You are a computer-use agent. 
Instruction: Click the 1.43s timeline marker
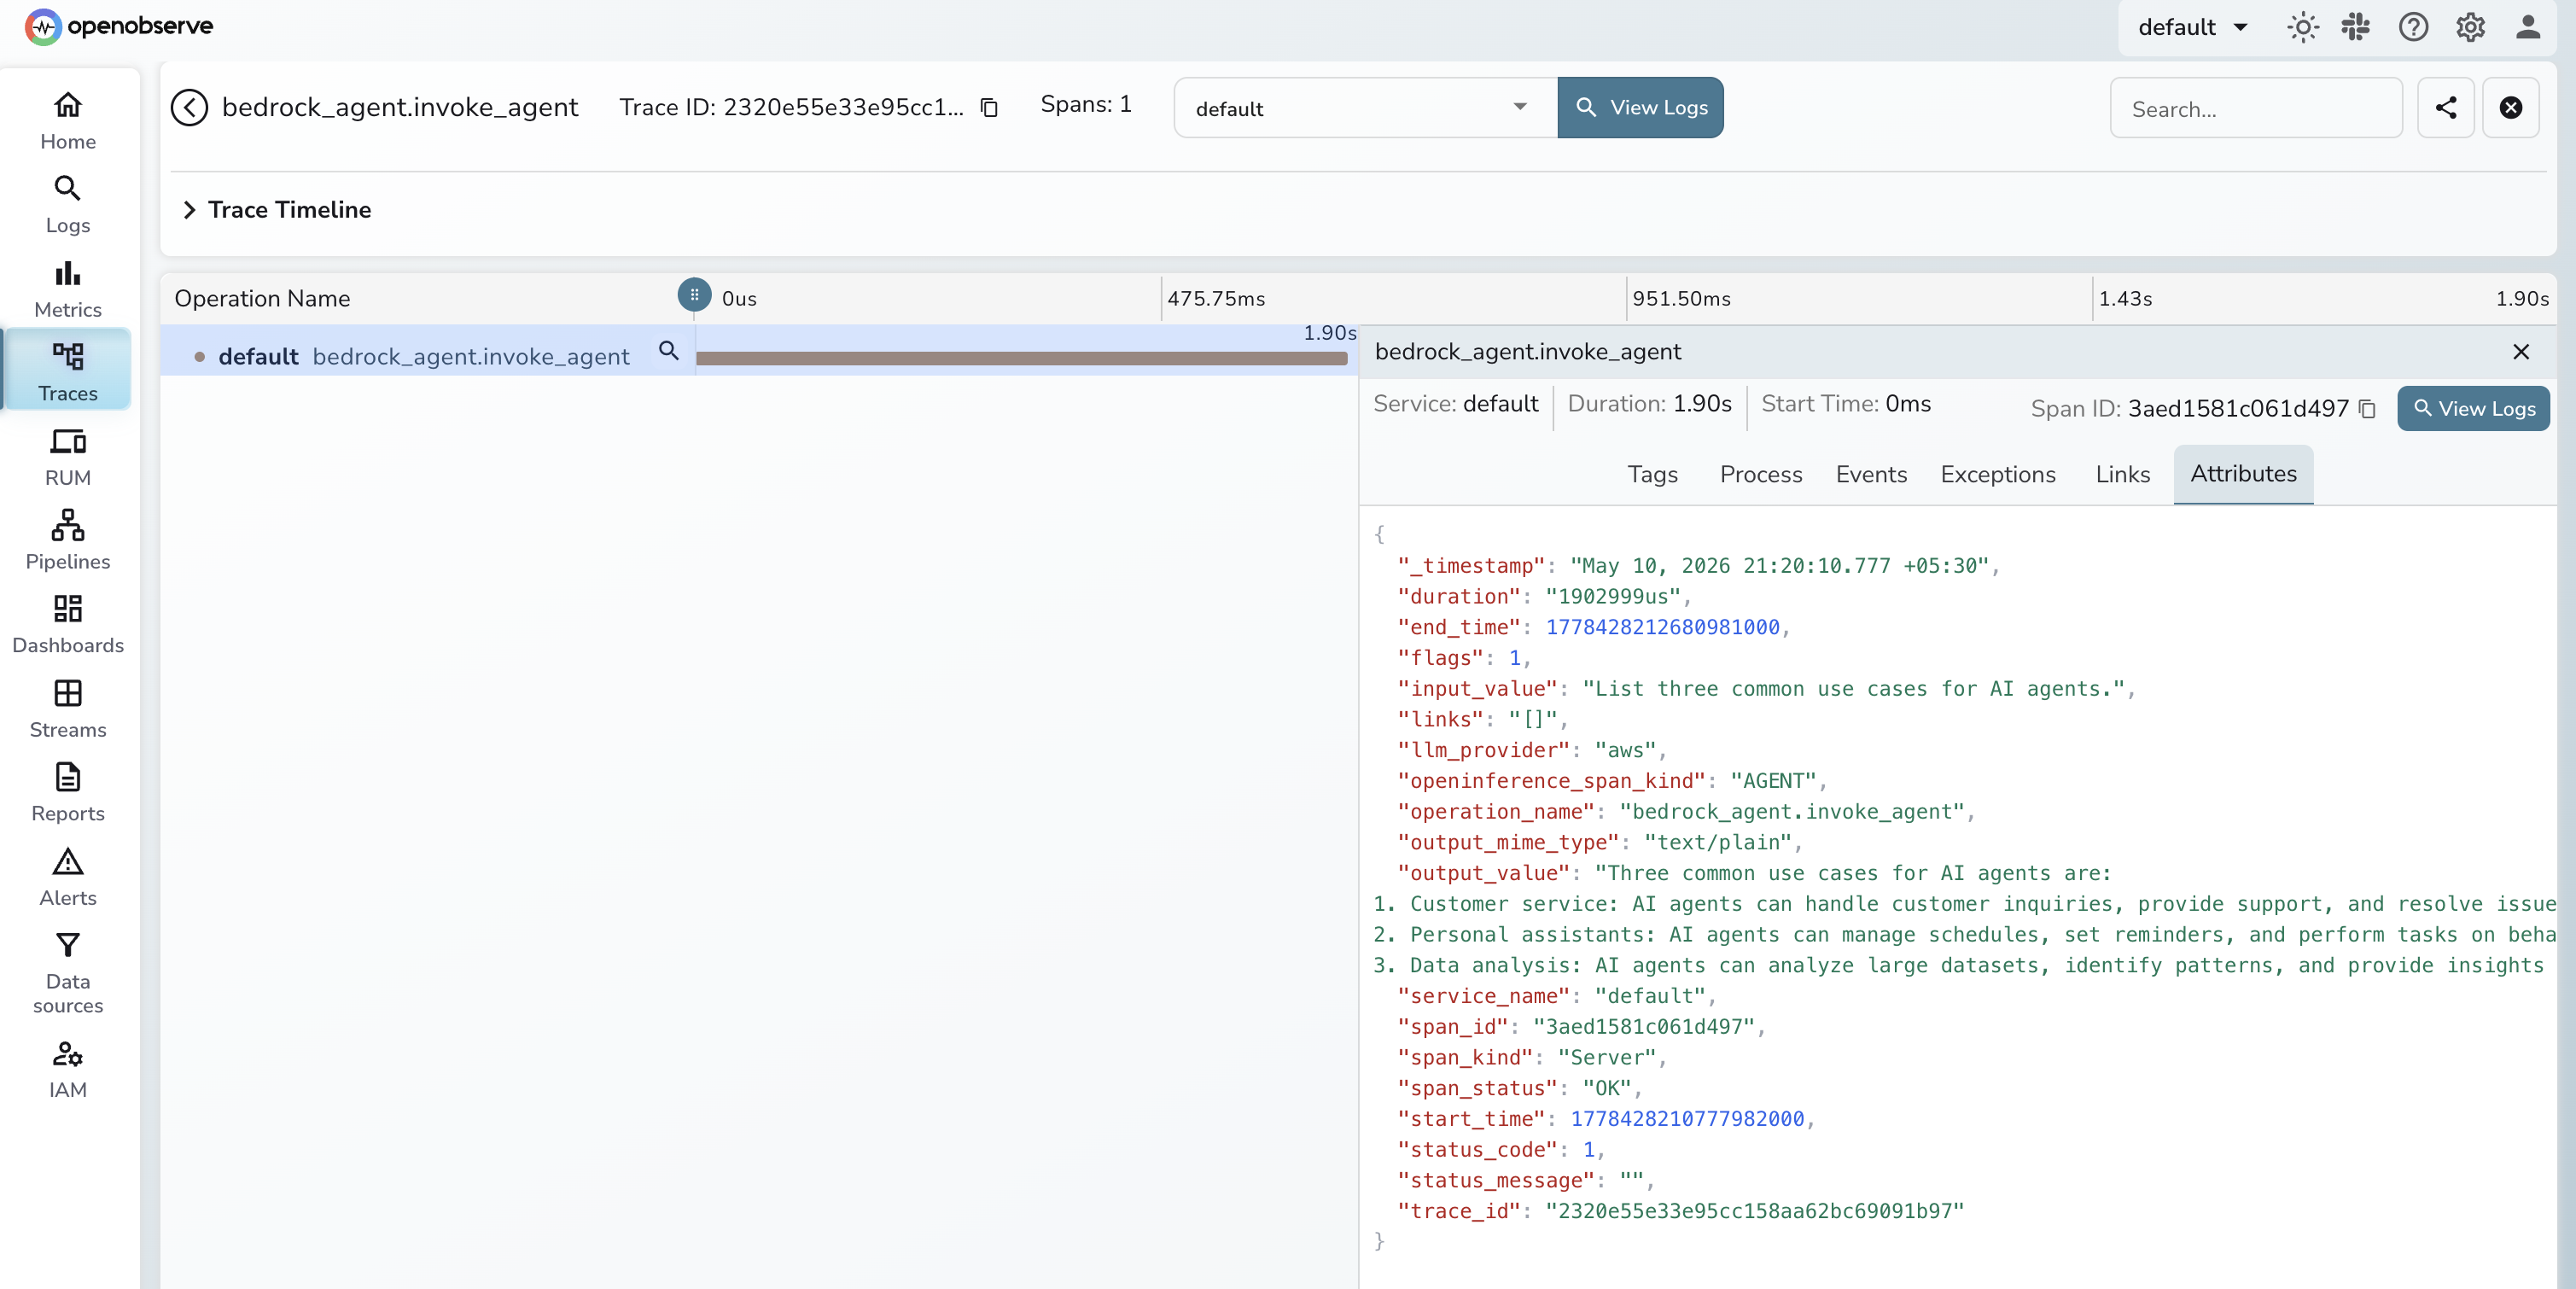point(2125,298)
